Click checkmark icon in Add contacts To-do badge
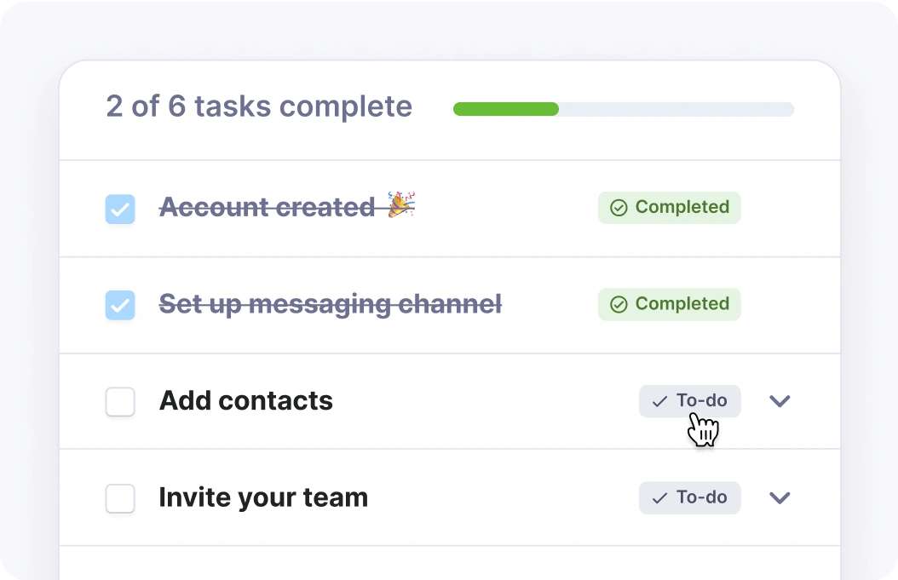This screenshot has height=580, width=898. 659,401
